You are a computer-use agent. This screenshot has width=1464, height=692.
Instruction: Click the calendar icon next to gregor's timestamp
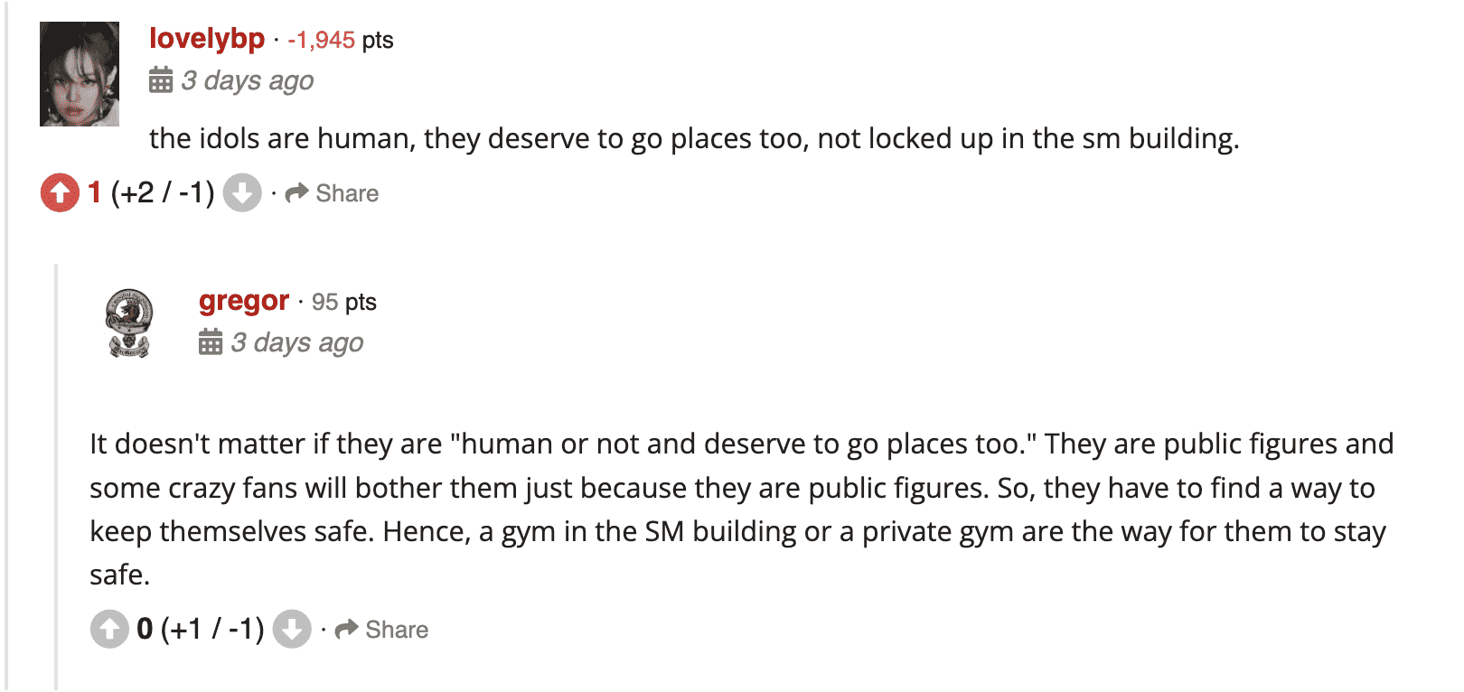tap(211, 342)
